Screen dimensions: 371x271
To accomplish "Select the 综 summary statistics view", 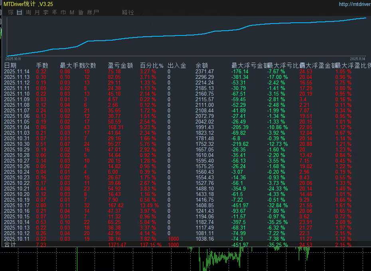I will [11, 12].
